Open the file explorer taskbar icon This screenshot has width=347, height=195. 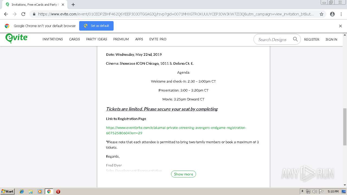(x=31, y=191)
